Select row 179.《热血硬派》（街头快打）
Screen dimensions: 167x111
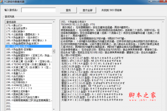click(29, 37)
